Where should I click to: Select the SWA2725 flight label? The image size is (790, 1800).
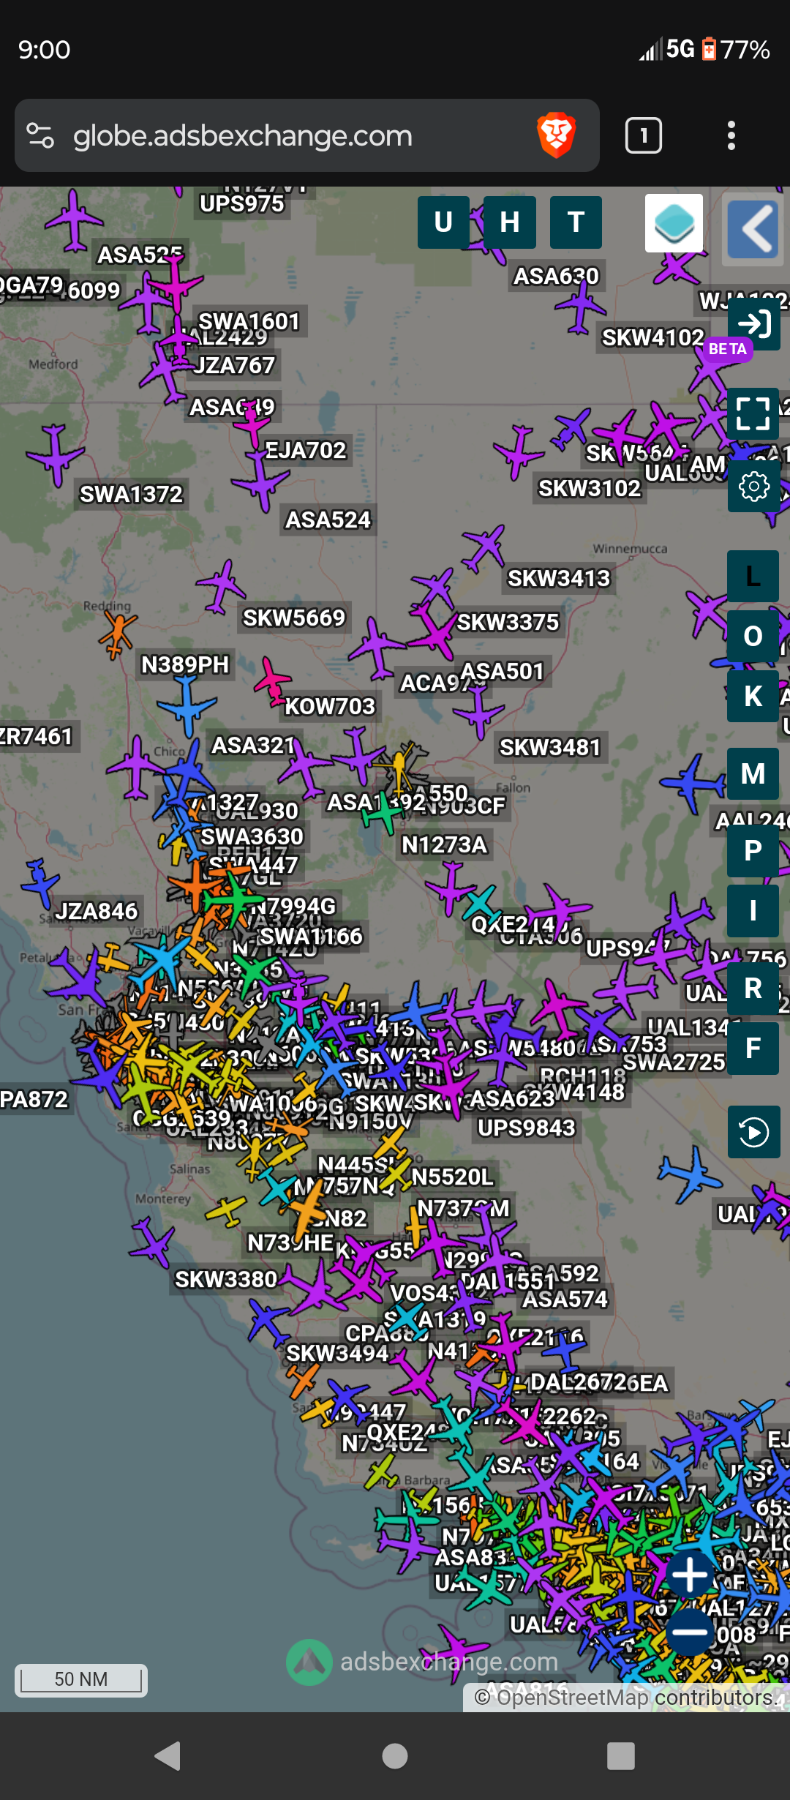click(x=674, y=1062)
